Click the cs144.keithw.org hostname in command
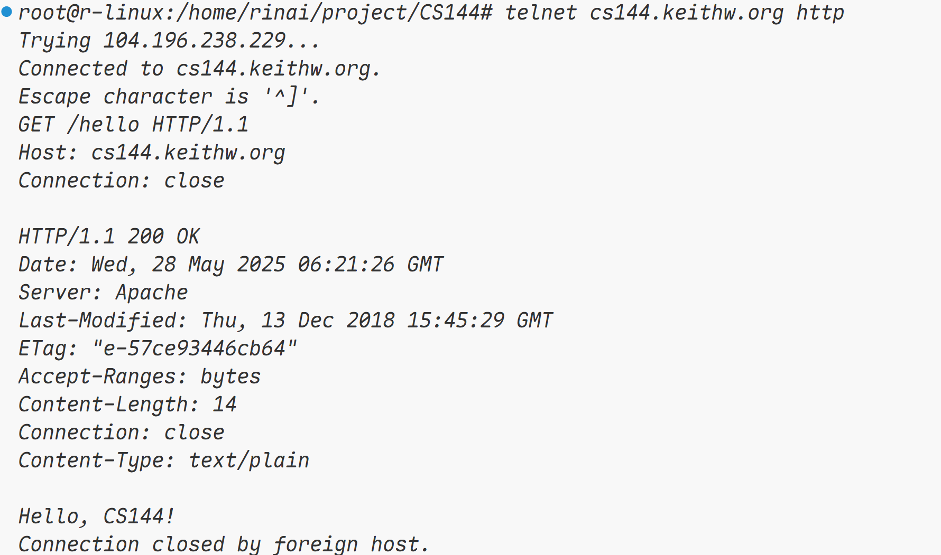This screenshot has width=941, height=555. click(686, 13)
